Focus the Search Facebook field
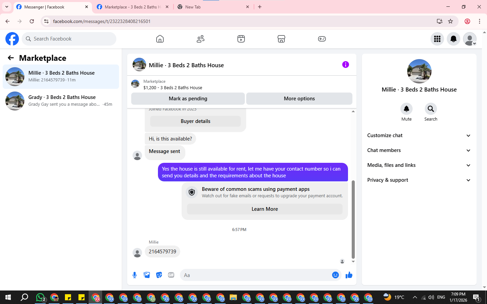Screen dimensions: 487x304 [x=69, y=39]
